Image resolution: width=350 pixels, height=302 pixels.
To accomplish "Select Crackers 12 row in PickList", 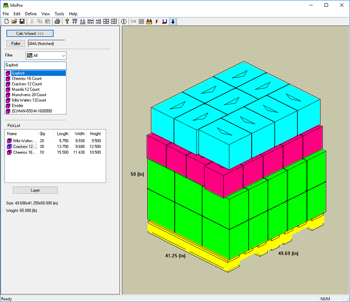I will pyautogui.click(x=24, y=146).
